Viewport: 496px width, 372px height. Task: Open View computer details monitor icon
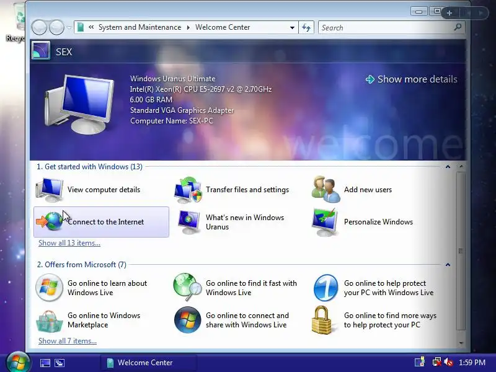[50, 190]
